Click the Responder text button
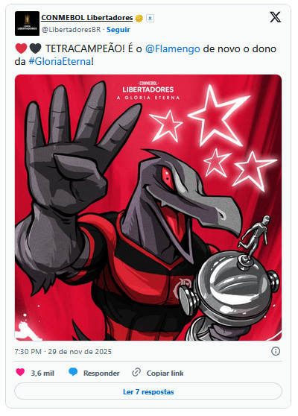Image resolution: width=298 pixels, height=416 pixels. 101,374
